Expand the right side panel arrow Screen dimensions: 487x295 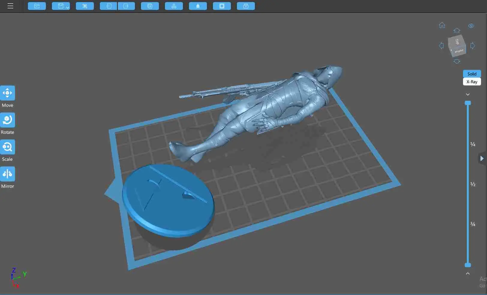482,158
